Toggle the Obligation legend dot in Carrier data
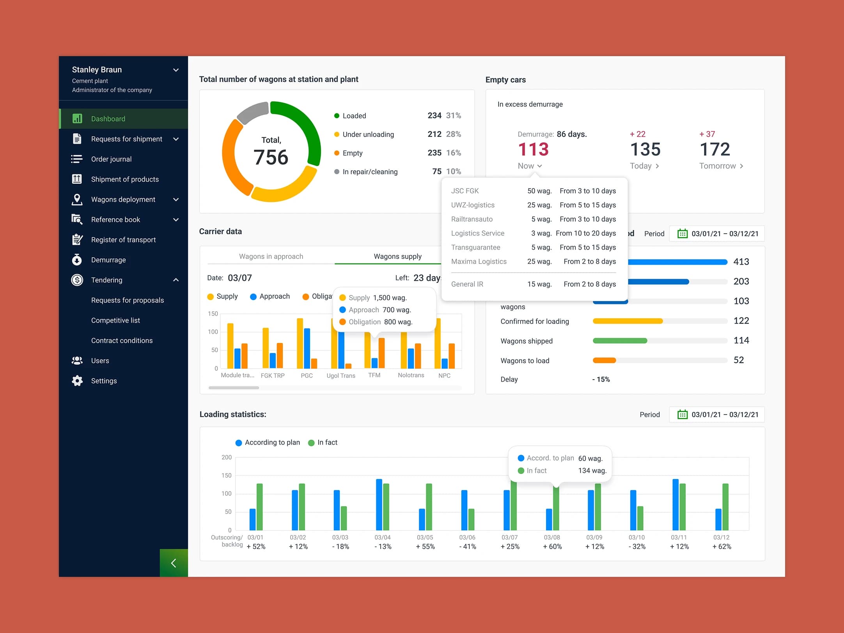The height and width of the screenshot is (633, 844). click(306, 297)
